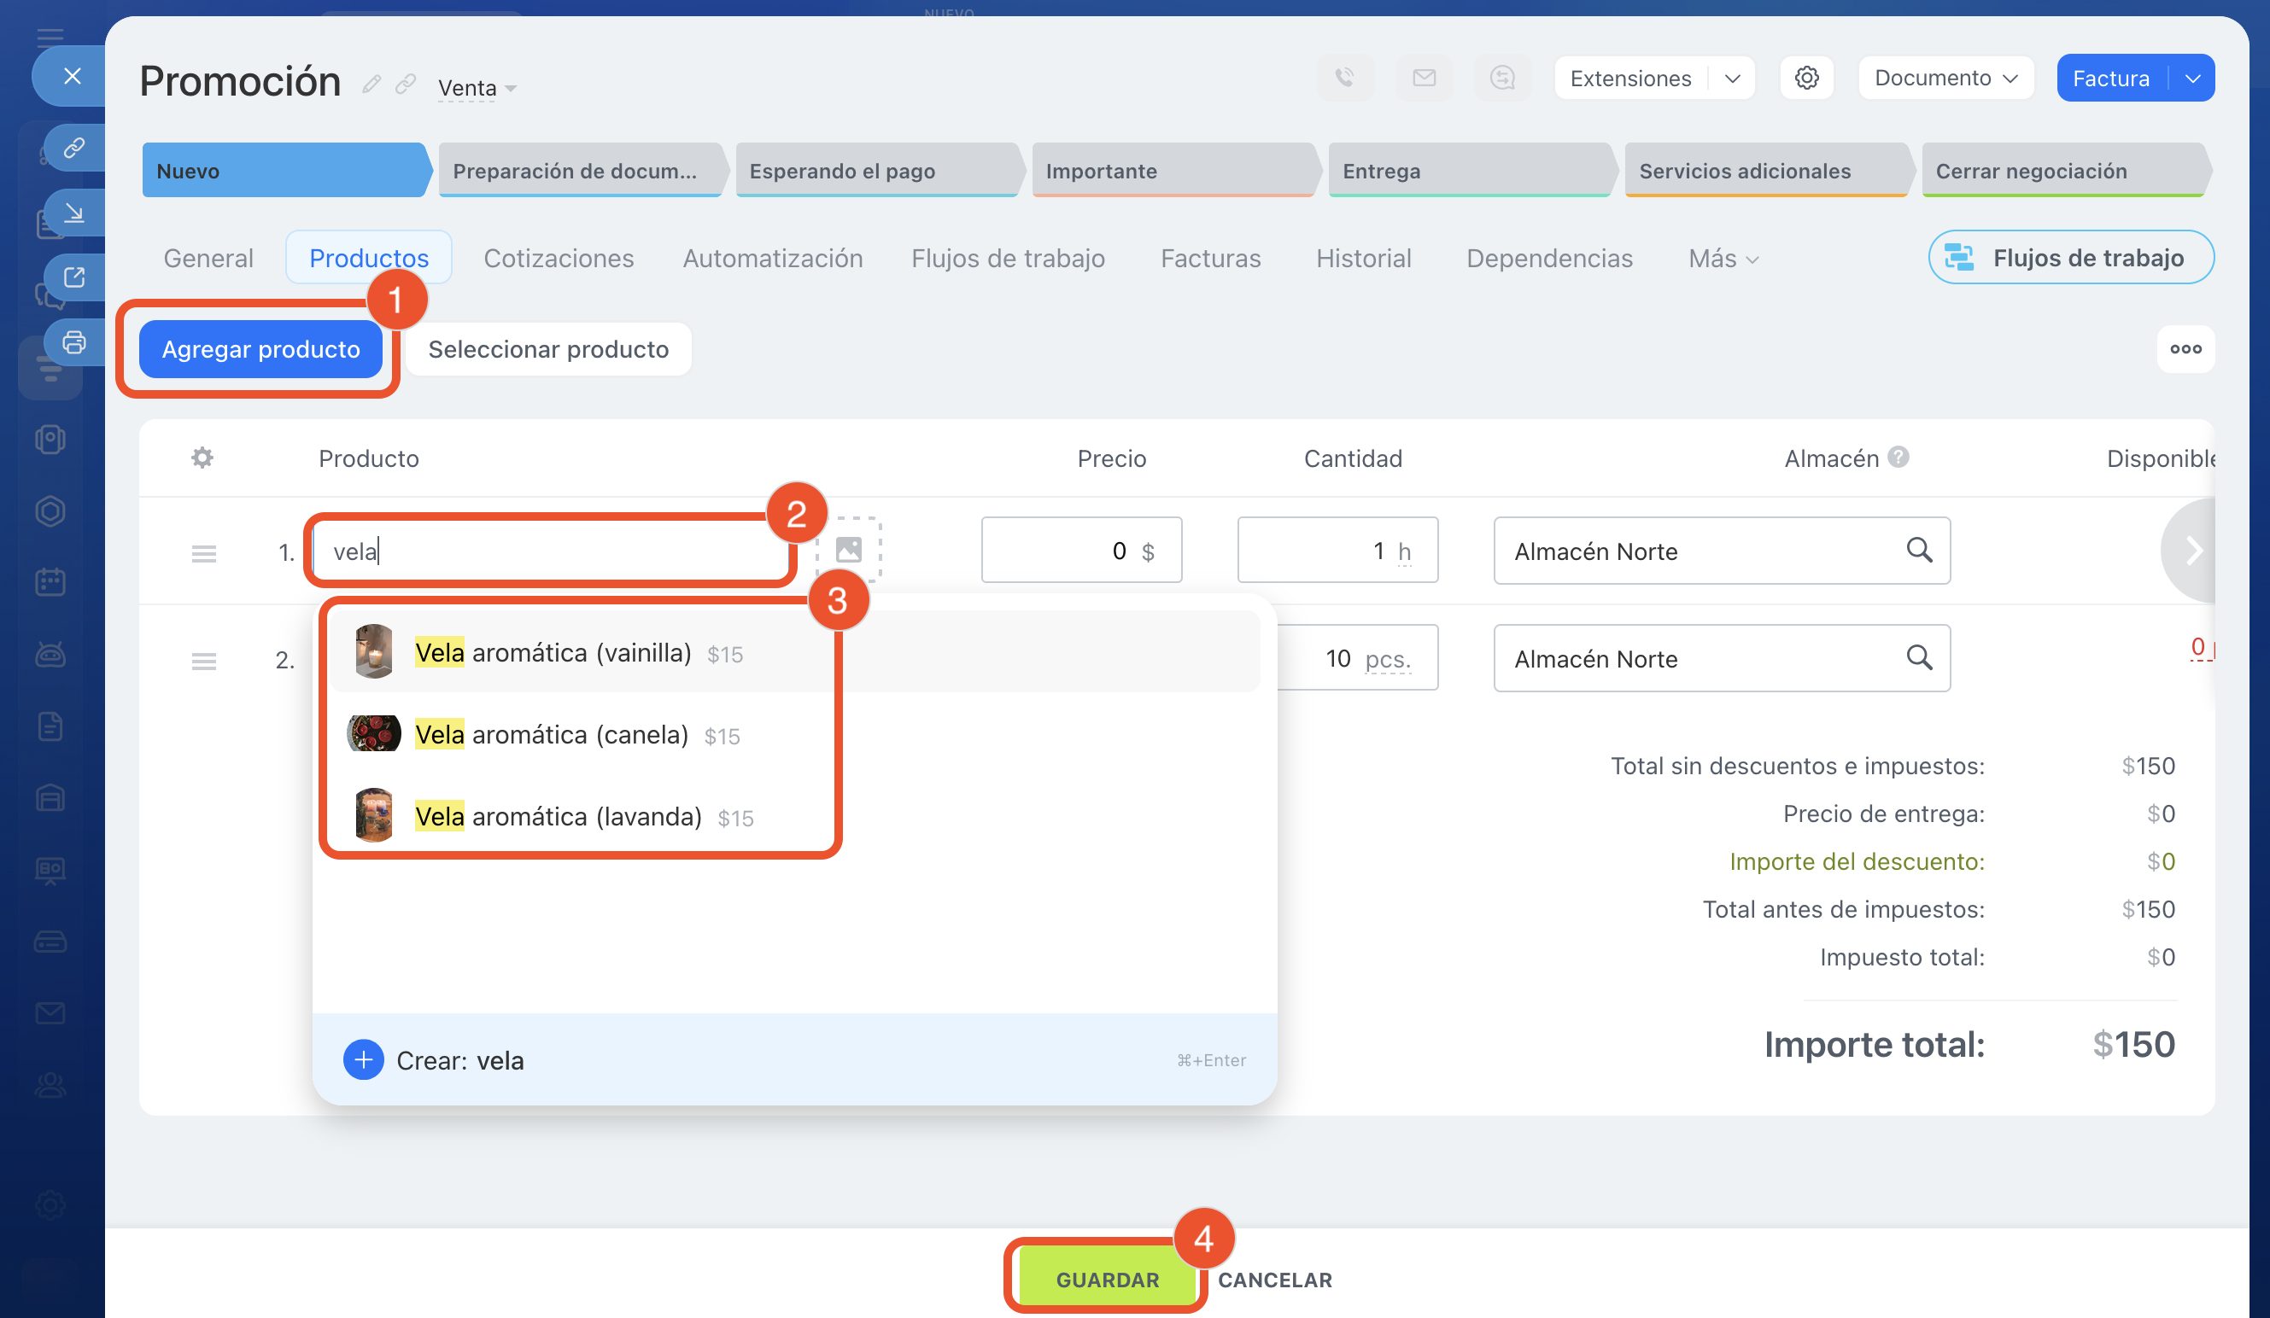Click the print icon in side panel
Image resolution: width=2270 pixels, height=1318 pixels.
pos(73,343)
